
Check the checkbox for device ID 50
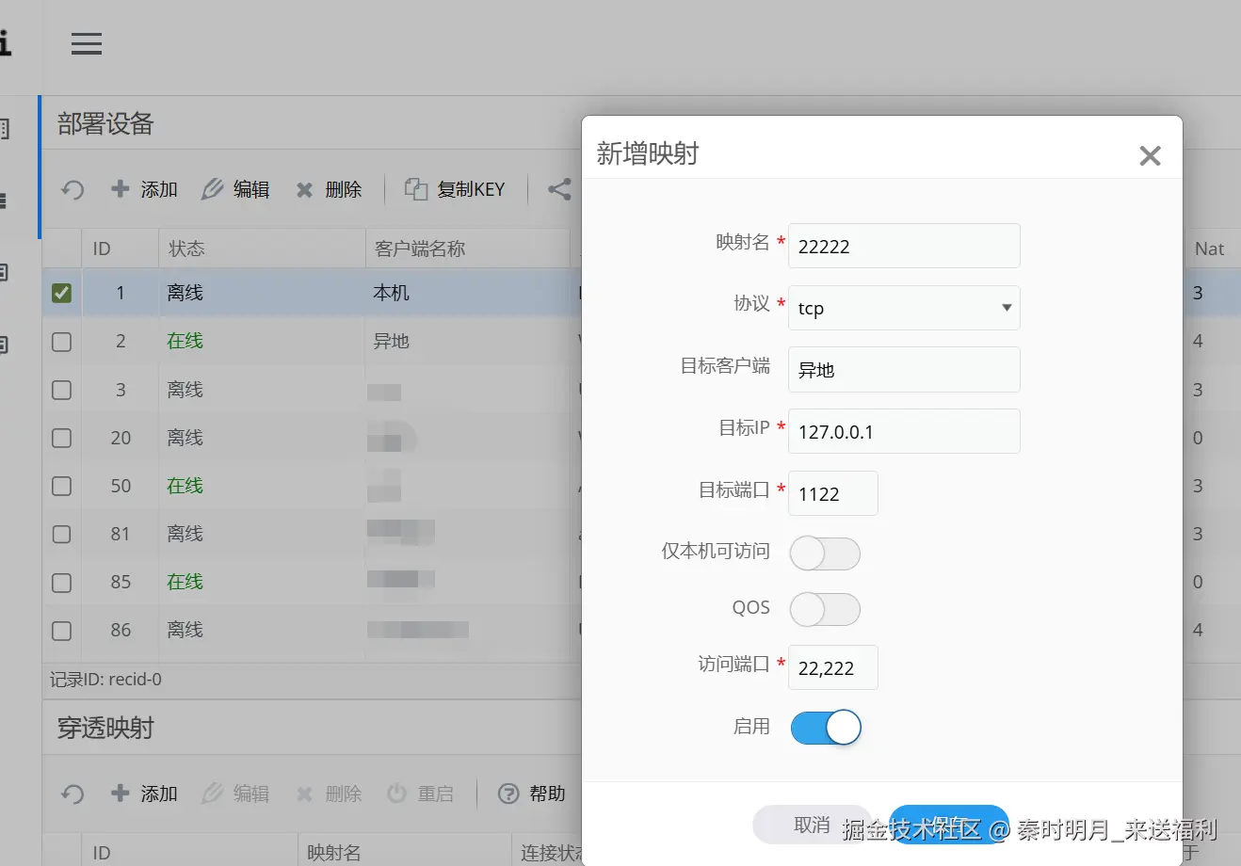(61, 486)
